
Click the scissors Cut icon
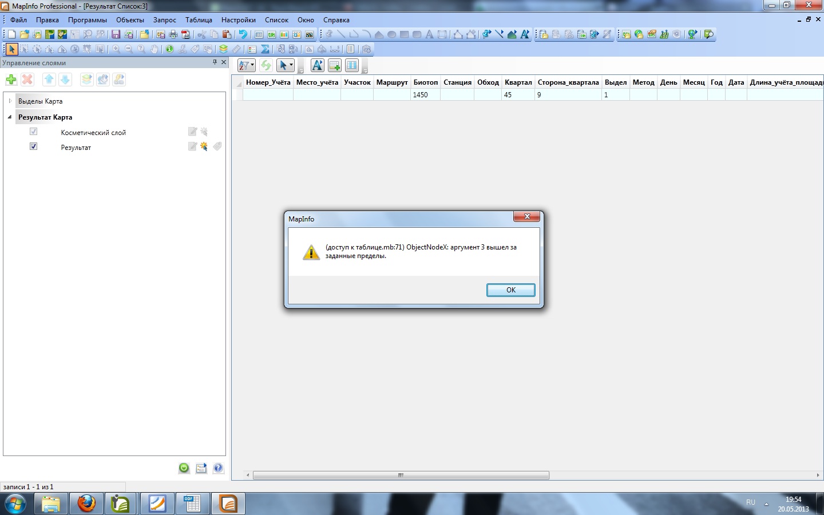click(201, 34)
